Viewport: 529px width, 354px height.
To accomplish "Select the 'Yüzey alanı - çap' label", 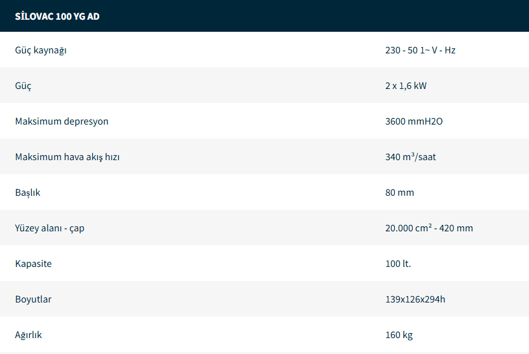I will pyautogui.click(x=50, y=228).
